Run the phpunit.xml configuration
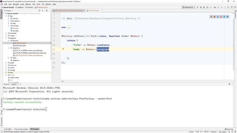This screenshot has width=237, height=133. click(x=197, y=7)
